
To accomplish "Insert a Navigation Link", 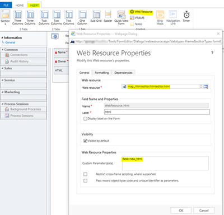I will click(x=173, y=18).
